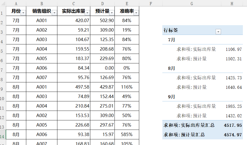Click the 8月 group in pivot table
The image size is (247, 145).
coord(171,68)
